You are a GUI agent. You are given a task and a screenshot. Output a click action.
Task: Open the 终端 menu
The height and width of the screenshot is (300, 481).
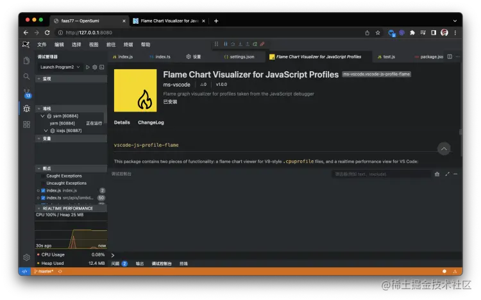[128, 44]
